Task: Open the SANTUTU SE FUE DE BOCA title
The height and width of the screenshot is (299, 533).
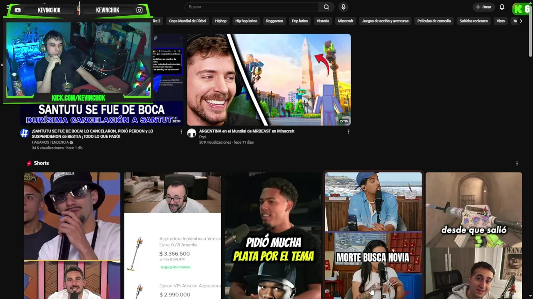Action: (92, 134)
